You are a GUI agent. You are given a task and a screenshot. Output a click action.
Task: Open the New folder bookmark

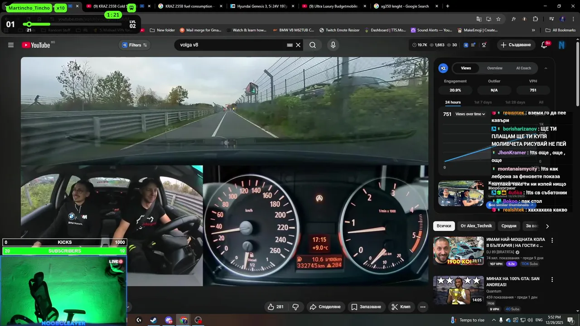161,30
